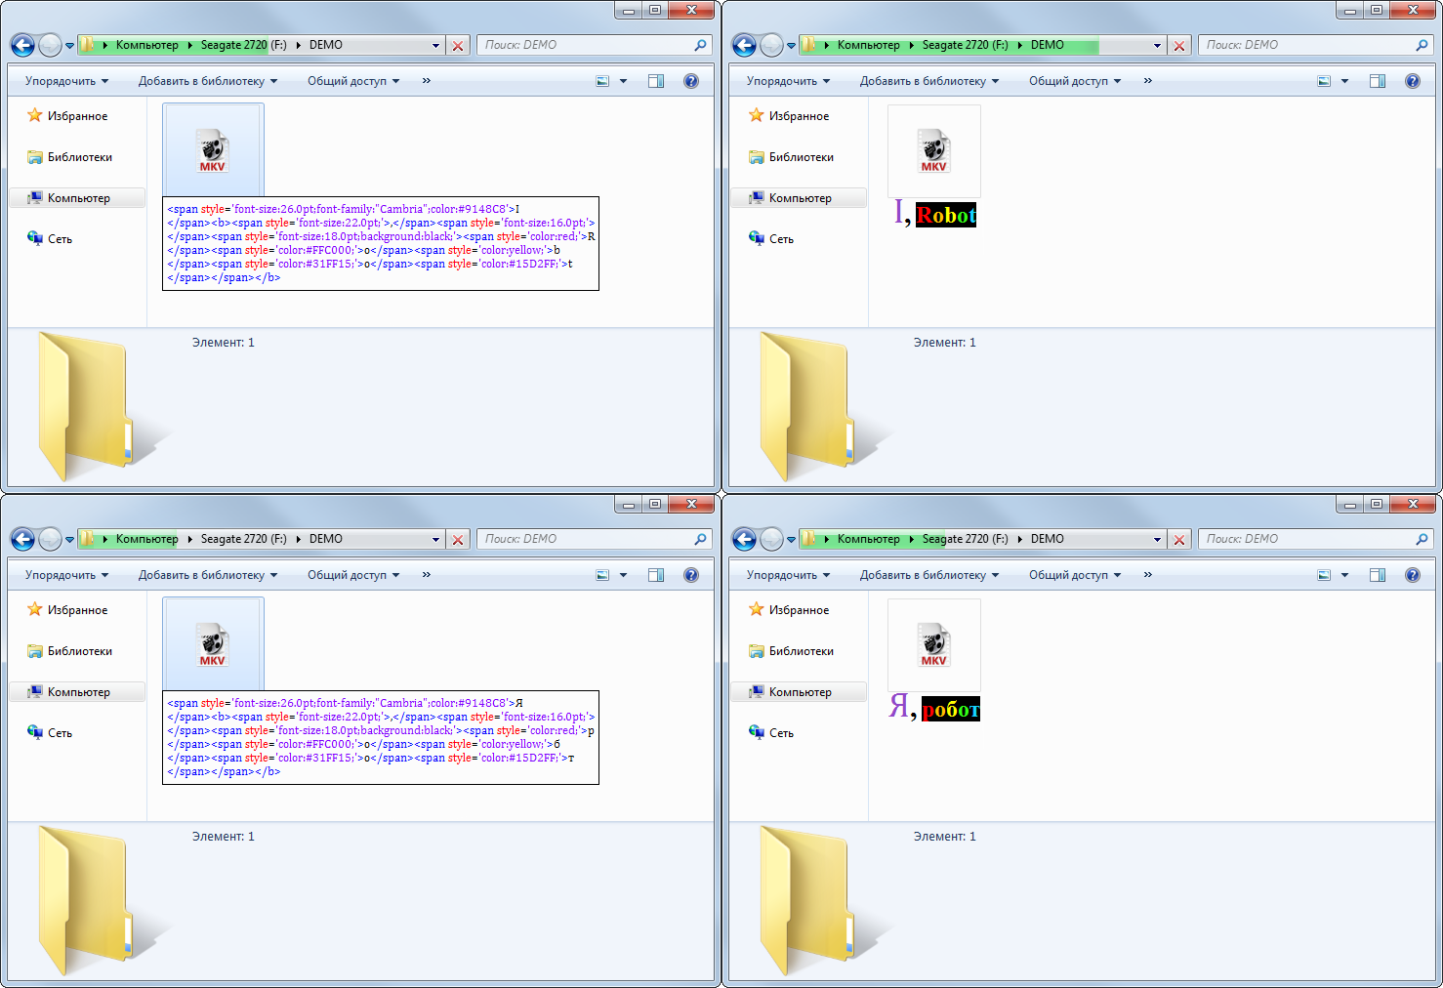Open Общий доступ menu in bottom-left window
The image size is (1443, 988).
353,575
